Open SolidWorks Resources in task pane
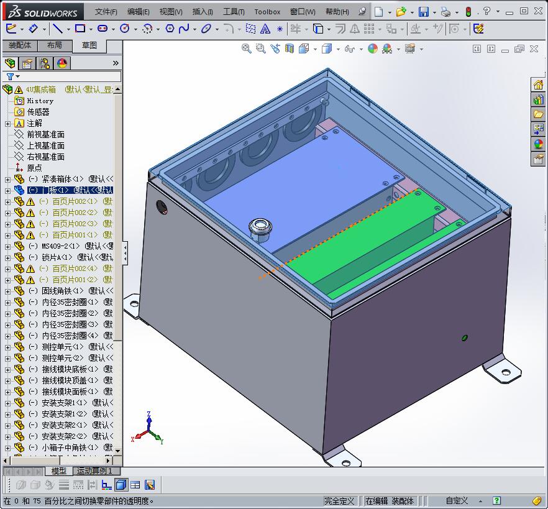 coord(538,85)
